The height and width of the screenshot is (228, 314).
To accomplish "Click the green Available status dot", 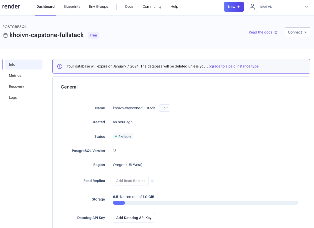I will coord(116,136).
